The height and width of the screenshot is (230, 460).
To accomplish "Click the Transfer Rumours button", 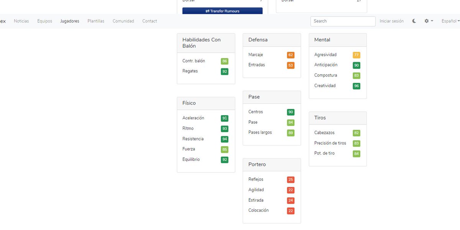I will (x=222, y=11).
